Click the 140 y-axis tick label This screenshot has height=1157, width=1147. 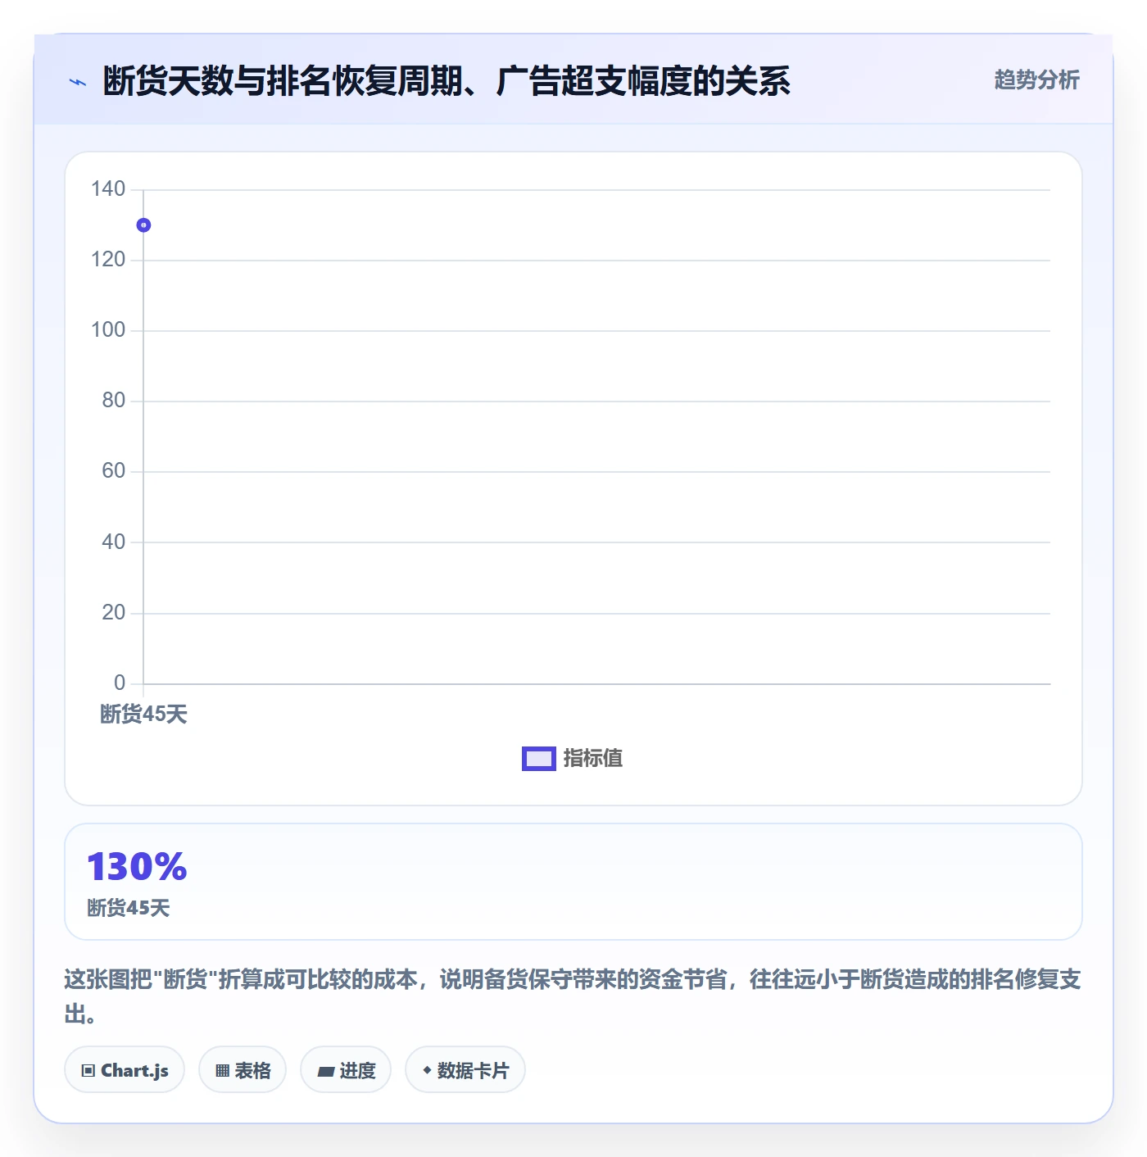coord(108,189)
